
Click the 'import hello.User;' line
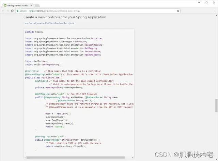[36, 61]
